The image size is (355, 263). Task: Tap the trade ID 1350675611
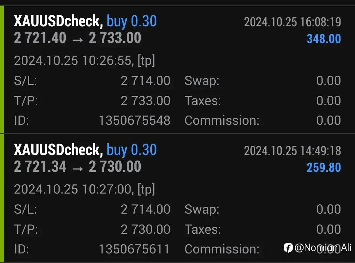pyautogui.click(x=134, y=249)
